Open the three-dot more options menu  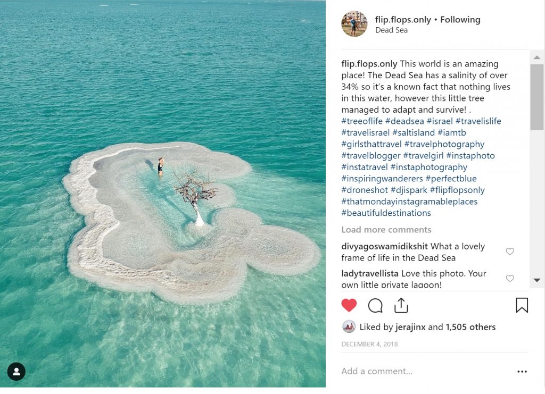click(522, 372)
